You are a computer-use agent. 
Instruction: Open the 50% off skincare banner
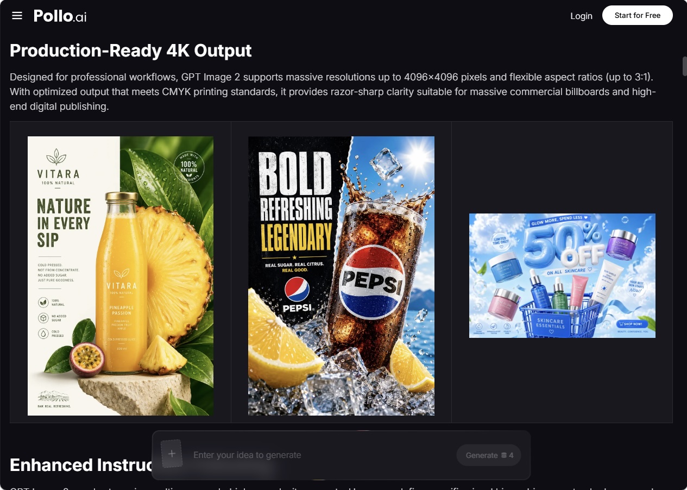coord(562,275)
